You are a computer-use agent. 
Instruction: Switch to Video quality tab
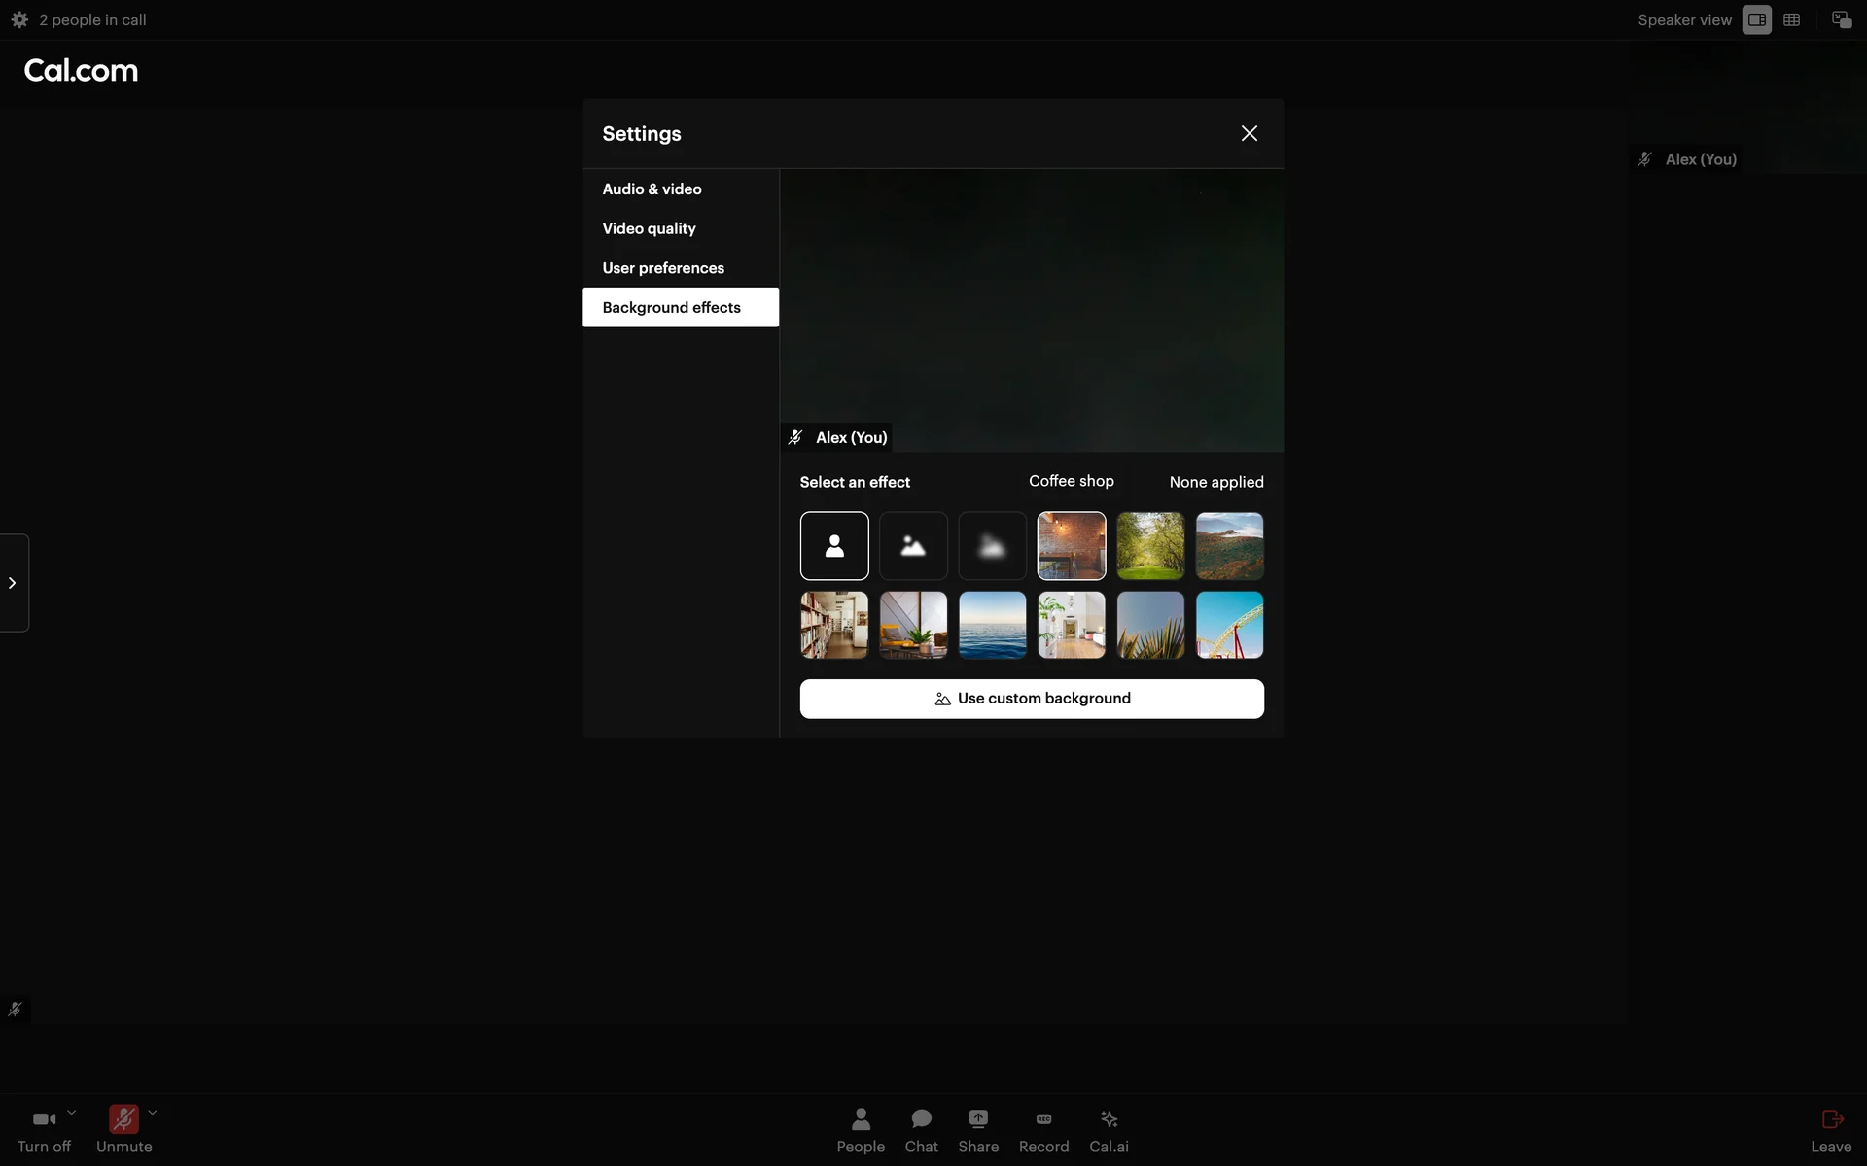pyautogui.click(x=649, y=228)
